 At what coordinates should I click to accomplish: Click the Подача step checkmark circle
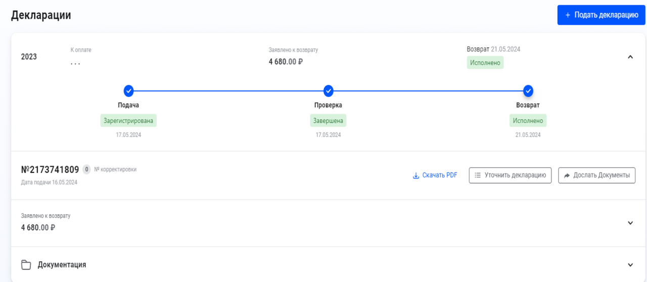coord(128,91)
